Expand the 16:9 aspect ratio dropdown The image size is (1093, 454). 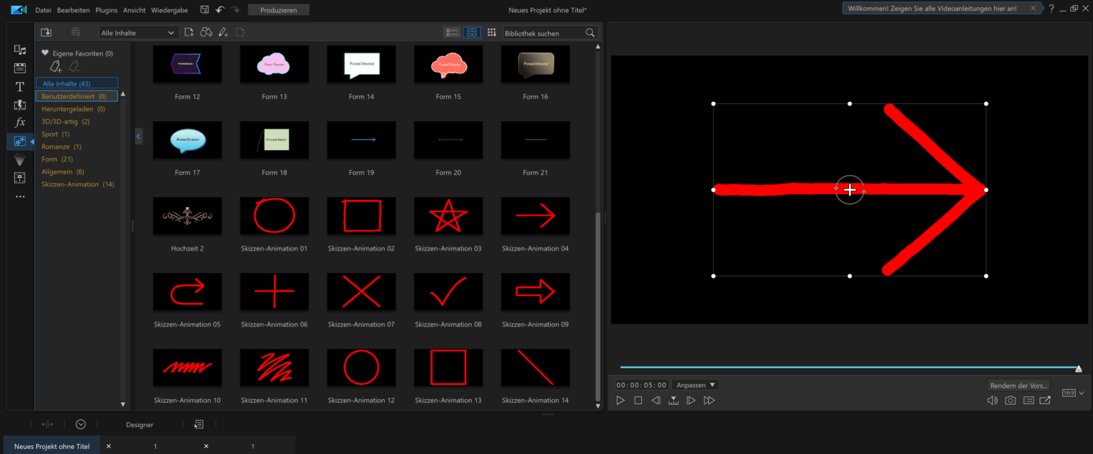[1073, 393]
